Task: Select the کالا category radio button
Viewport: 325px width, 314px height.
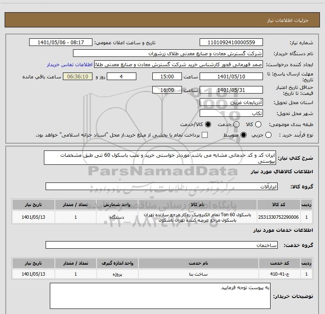Action: [258, 124]
